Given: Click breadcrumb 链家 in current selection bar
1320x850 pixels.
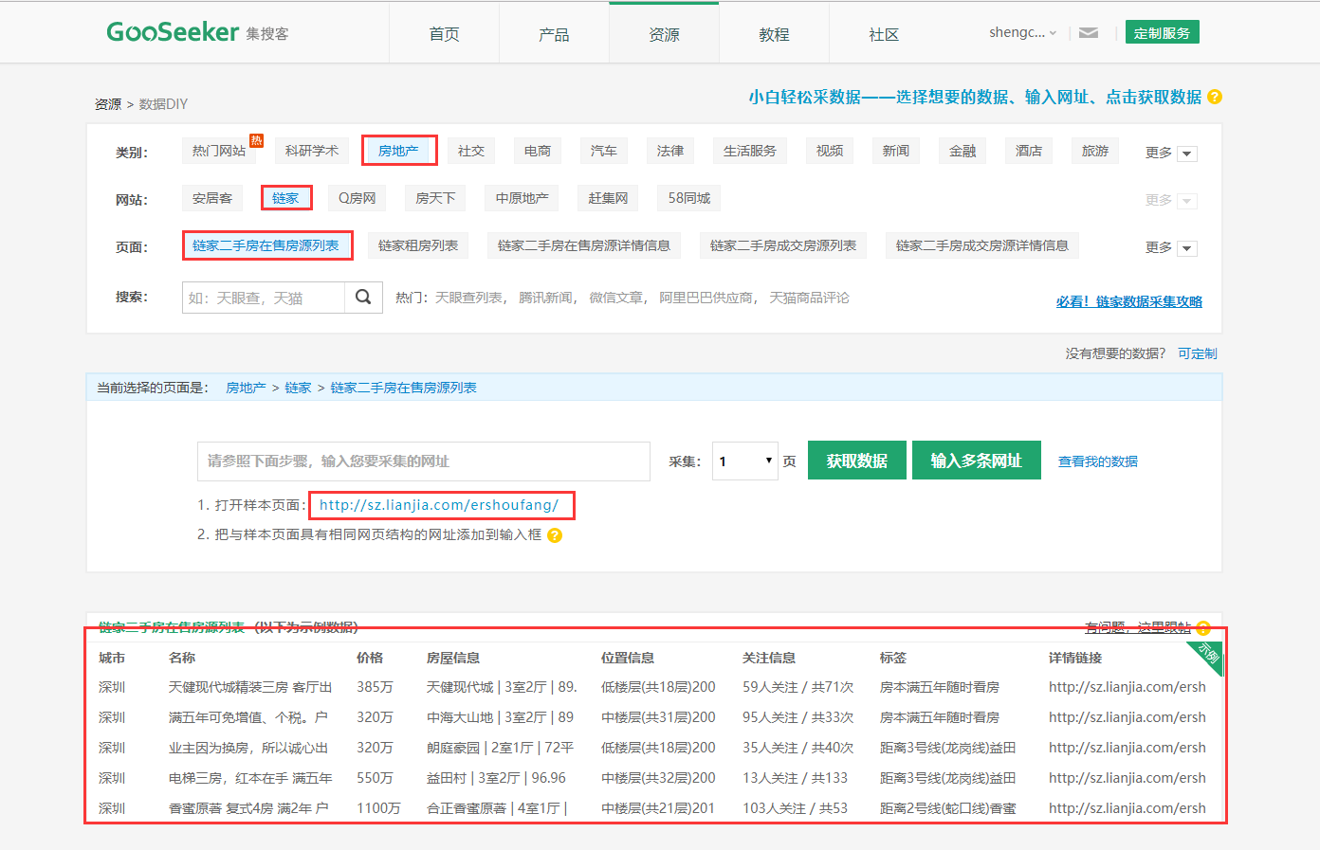Looking at the screenshot, I should pos(298,388).
